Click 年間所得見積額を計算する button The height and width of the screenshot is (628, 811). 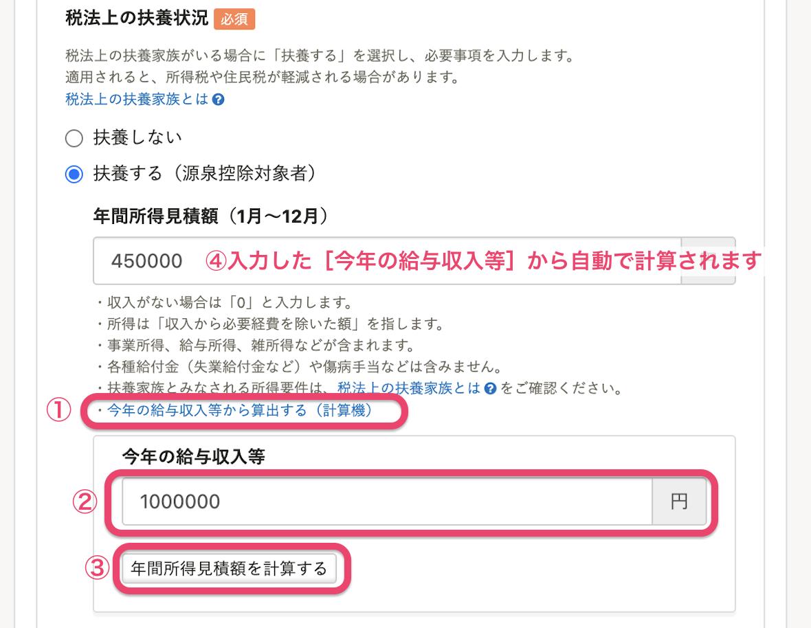coord(229,568)
